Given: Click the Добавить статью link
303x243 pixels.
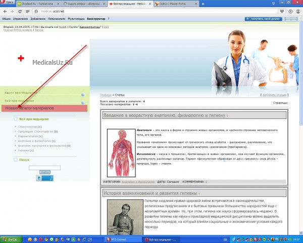Looking at the screenshot, I should coord(274,95).
